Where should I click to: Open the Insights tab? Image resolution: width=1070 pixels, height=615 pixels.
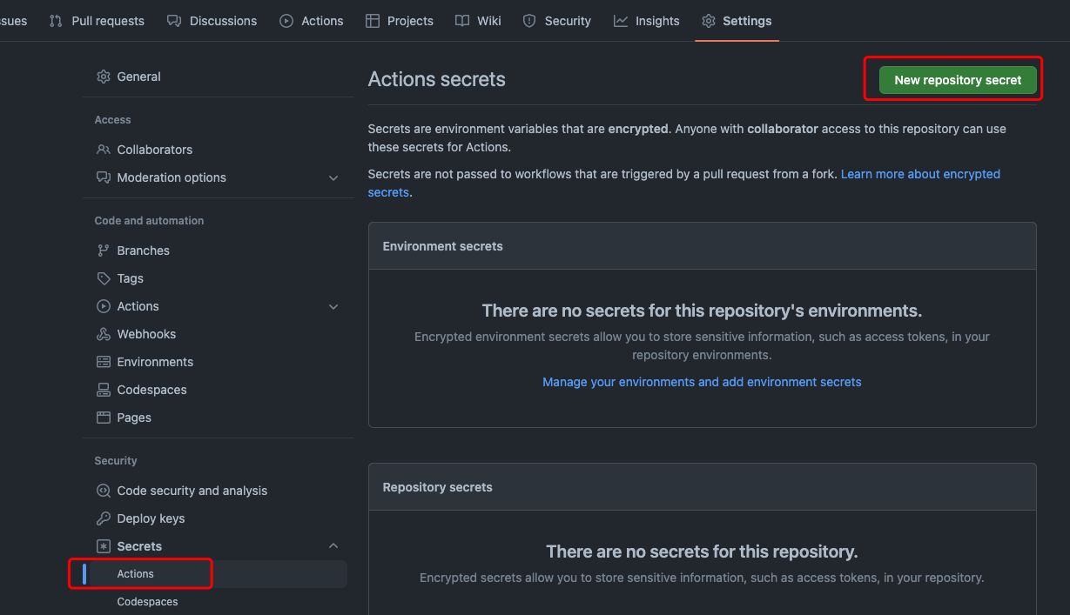647,21
